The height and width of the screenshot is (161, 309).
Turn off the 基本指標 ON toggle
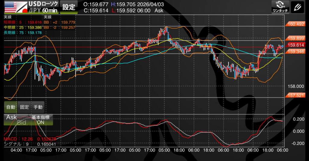[41, 120]
